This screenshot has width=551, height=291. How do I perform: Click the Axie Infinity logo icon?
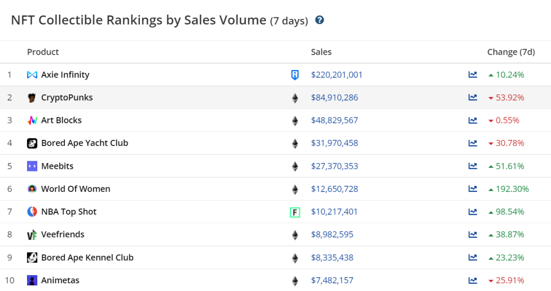[32, 75]
